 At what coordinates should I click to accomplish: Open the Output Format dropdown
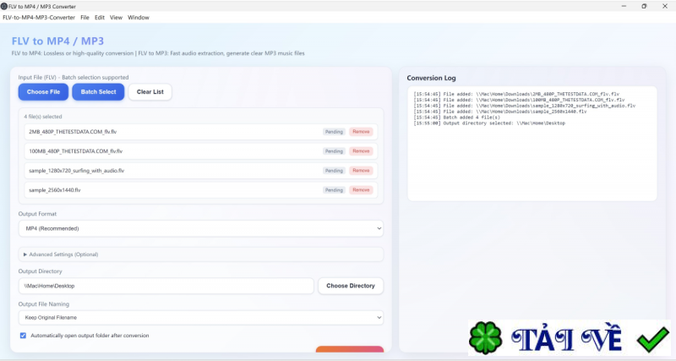[201, 228]
